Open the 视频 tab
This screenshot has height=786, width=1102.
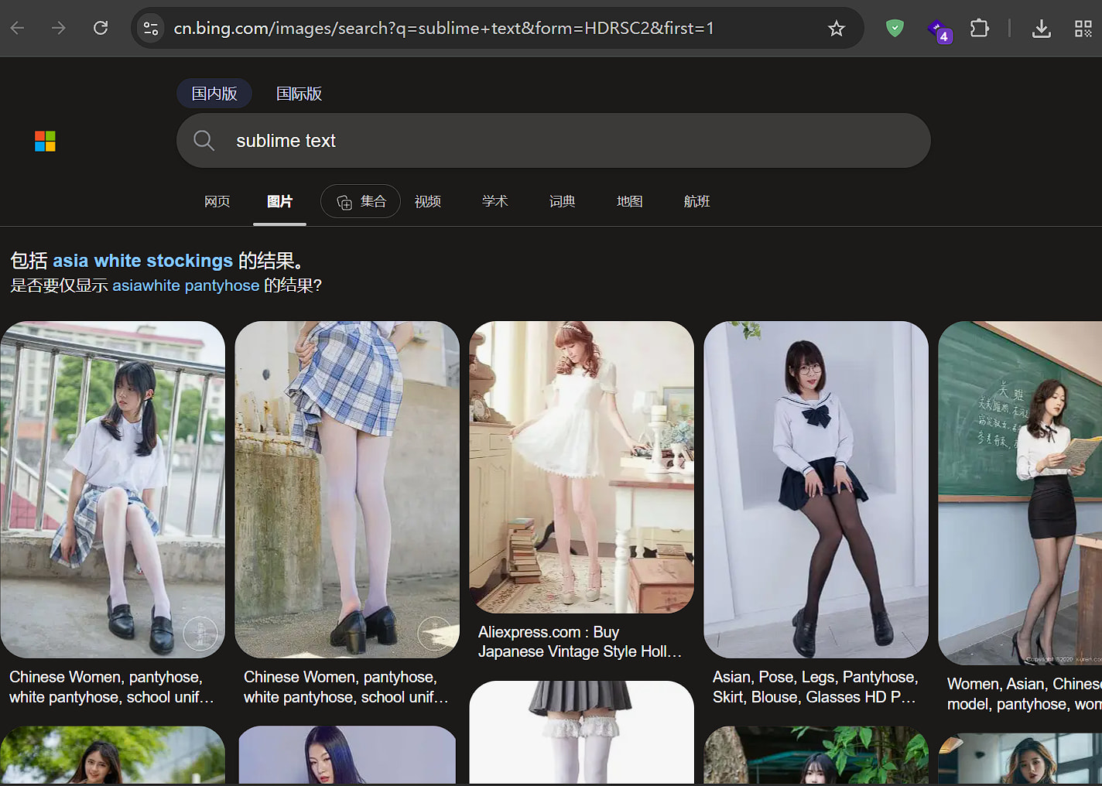point(427,201)
